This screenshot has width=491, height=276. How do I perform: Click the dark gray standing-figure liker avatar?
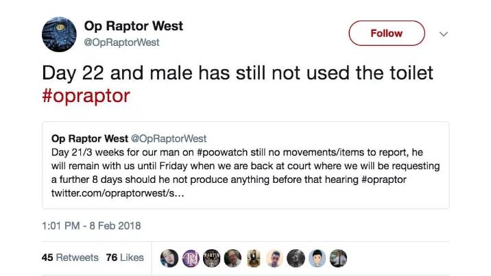[x=296, y=258]
